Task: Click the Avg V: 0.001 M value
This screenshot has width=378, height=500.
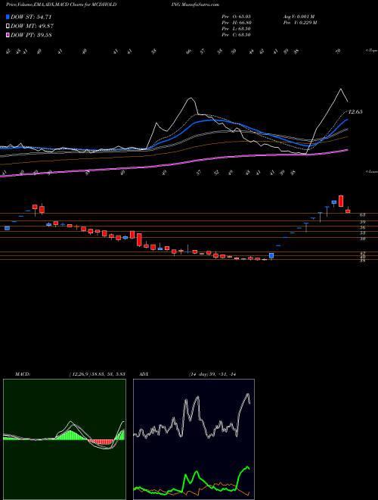Action: tap(299, 17)
